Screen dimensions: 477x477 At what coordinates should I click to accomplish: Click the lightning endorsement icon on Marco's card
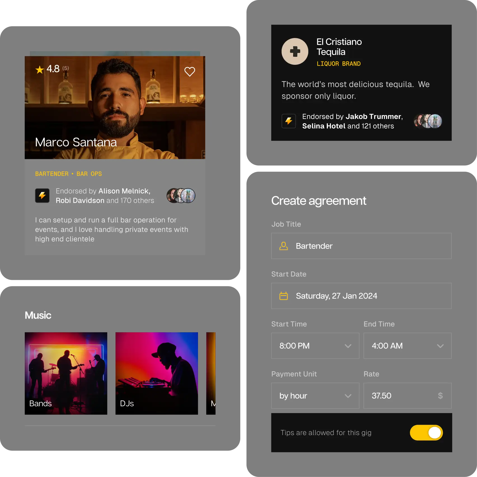pyautogui.click(x=42, y=195)
